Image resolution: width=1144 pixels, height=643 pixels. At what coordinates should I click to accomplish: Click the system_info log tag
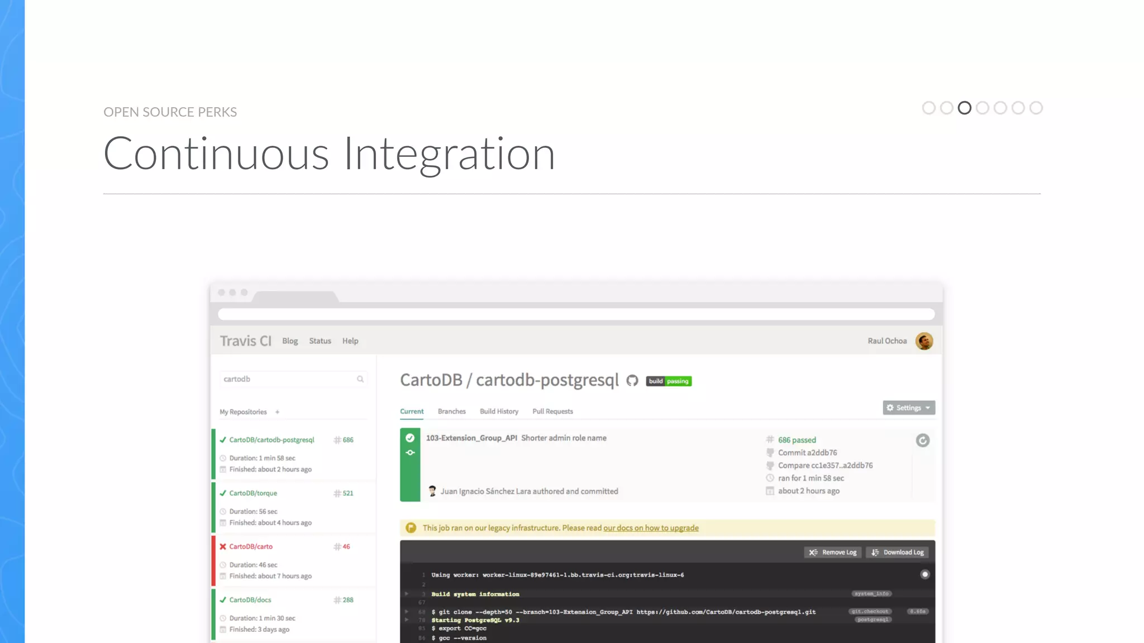click(x=871, y=593)
